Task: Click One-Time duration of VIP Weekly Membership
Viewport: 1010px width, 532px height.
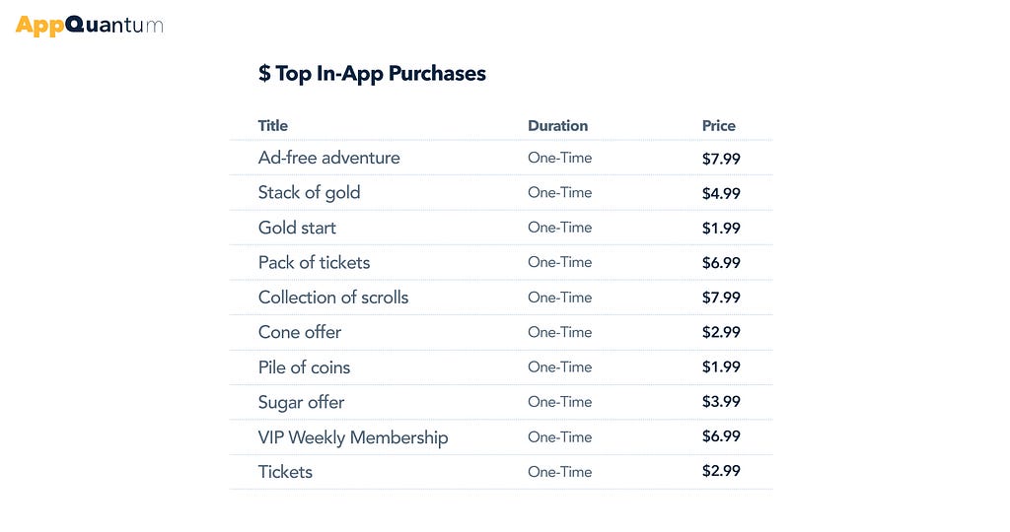Action: pos(560,436)
